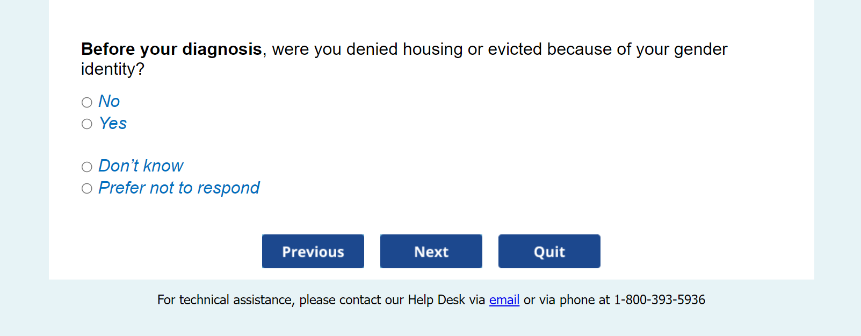Click the italic "Yes" answer label

pos(113,123)
